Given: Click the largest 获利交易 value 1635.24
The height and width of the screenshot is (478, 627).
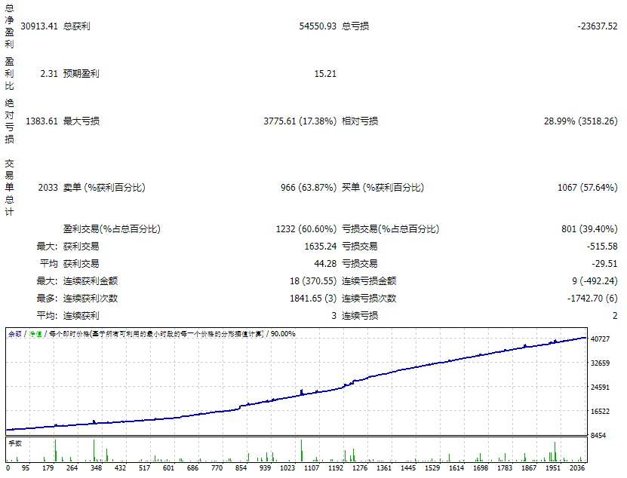Looking at the screenshot, I should 320,247.
